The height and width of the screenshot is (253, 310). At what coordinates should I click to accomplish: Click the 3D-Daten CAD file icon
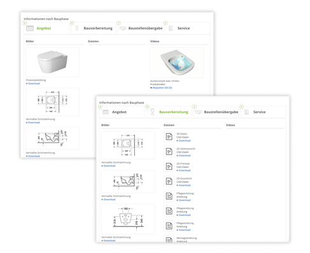pyautogui.click(x=169, y=137)
